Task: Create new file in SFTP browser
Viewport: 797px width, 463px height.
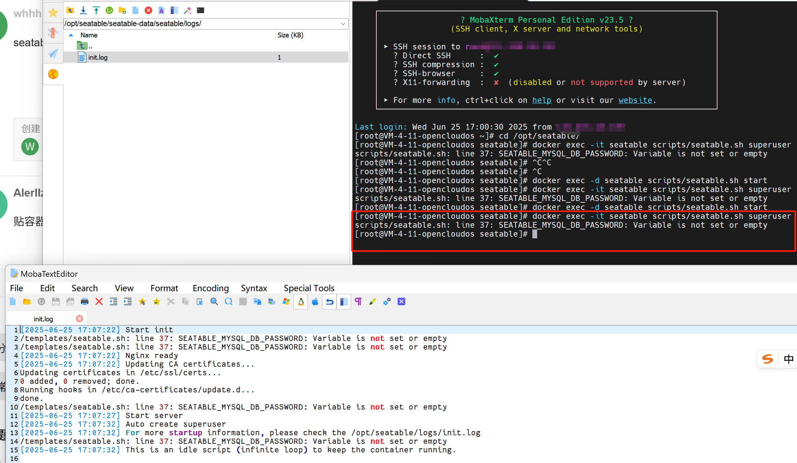Action: click(135, 10)
